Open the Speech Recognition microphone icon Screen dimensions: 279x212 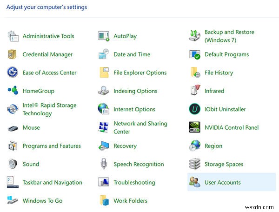pyautogui.click(x=104, y=164)
